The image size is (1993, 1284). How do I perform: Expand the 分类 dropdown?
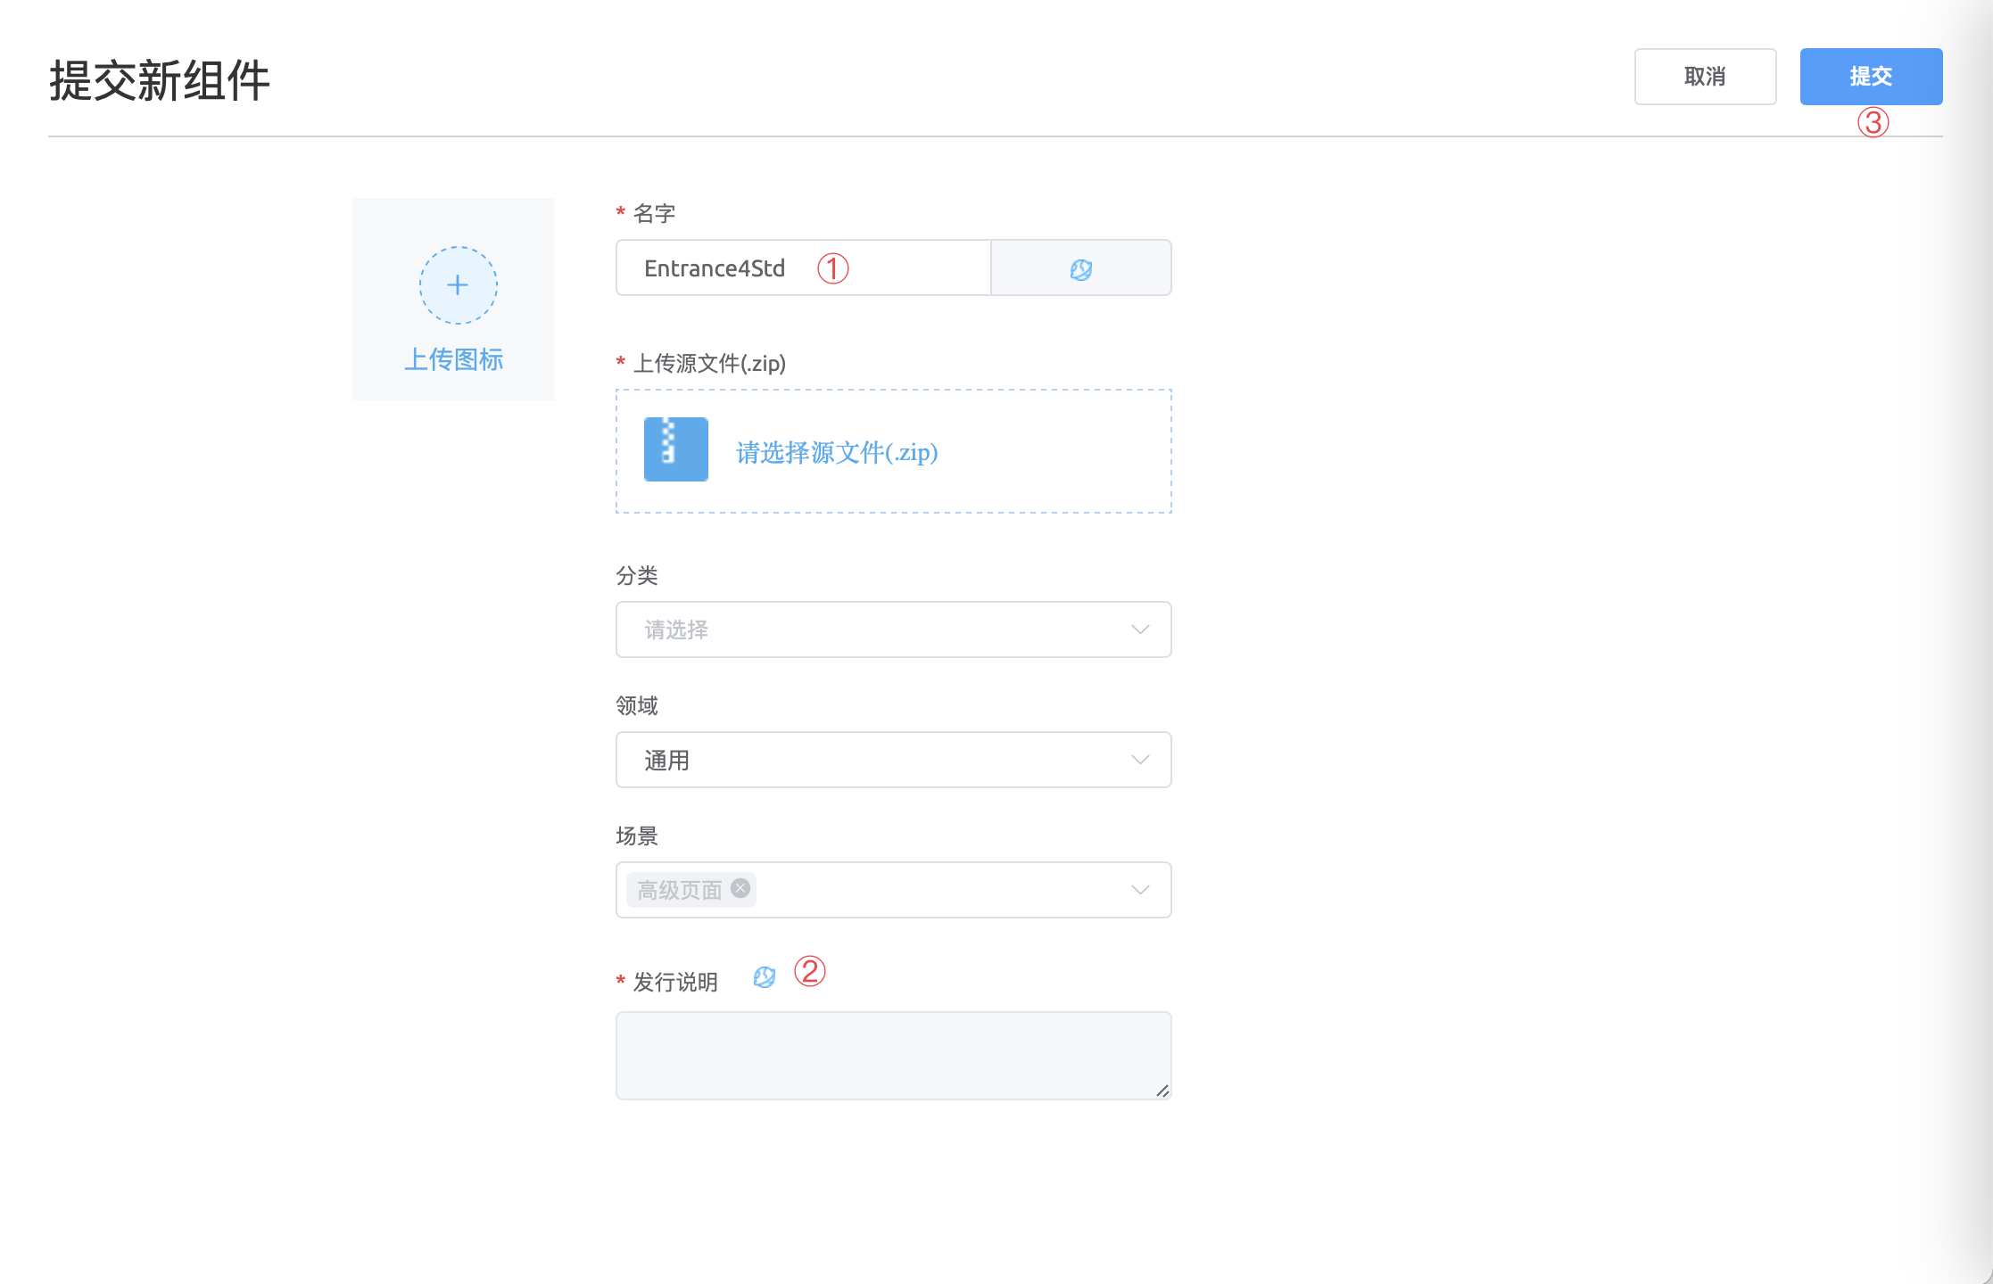point(893,630)
